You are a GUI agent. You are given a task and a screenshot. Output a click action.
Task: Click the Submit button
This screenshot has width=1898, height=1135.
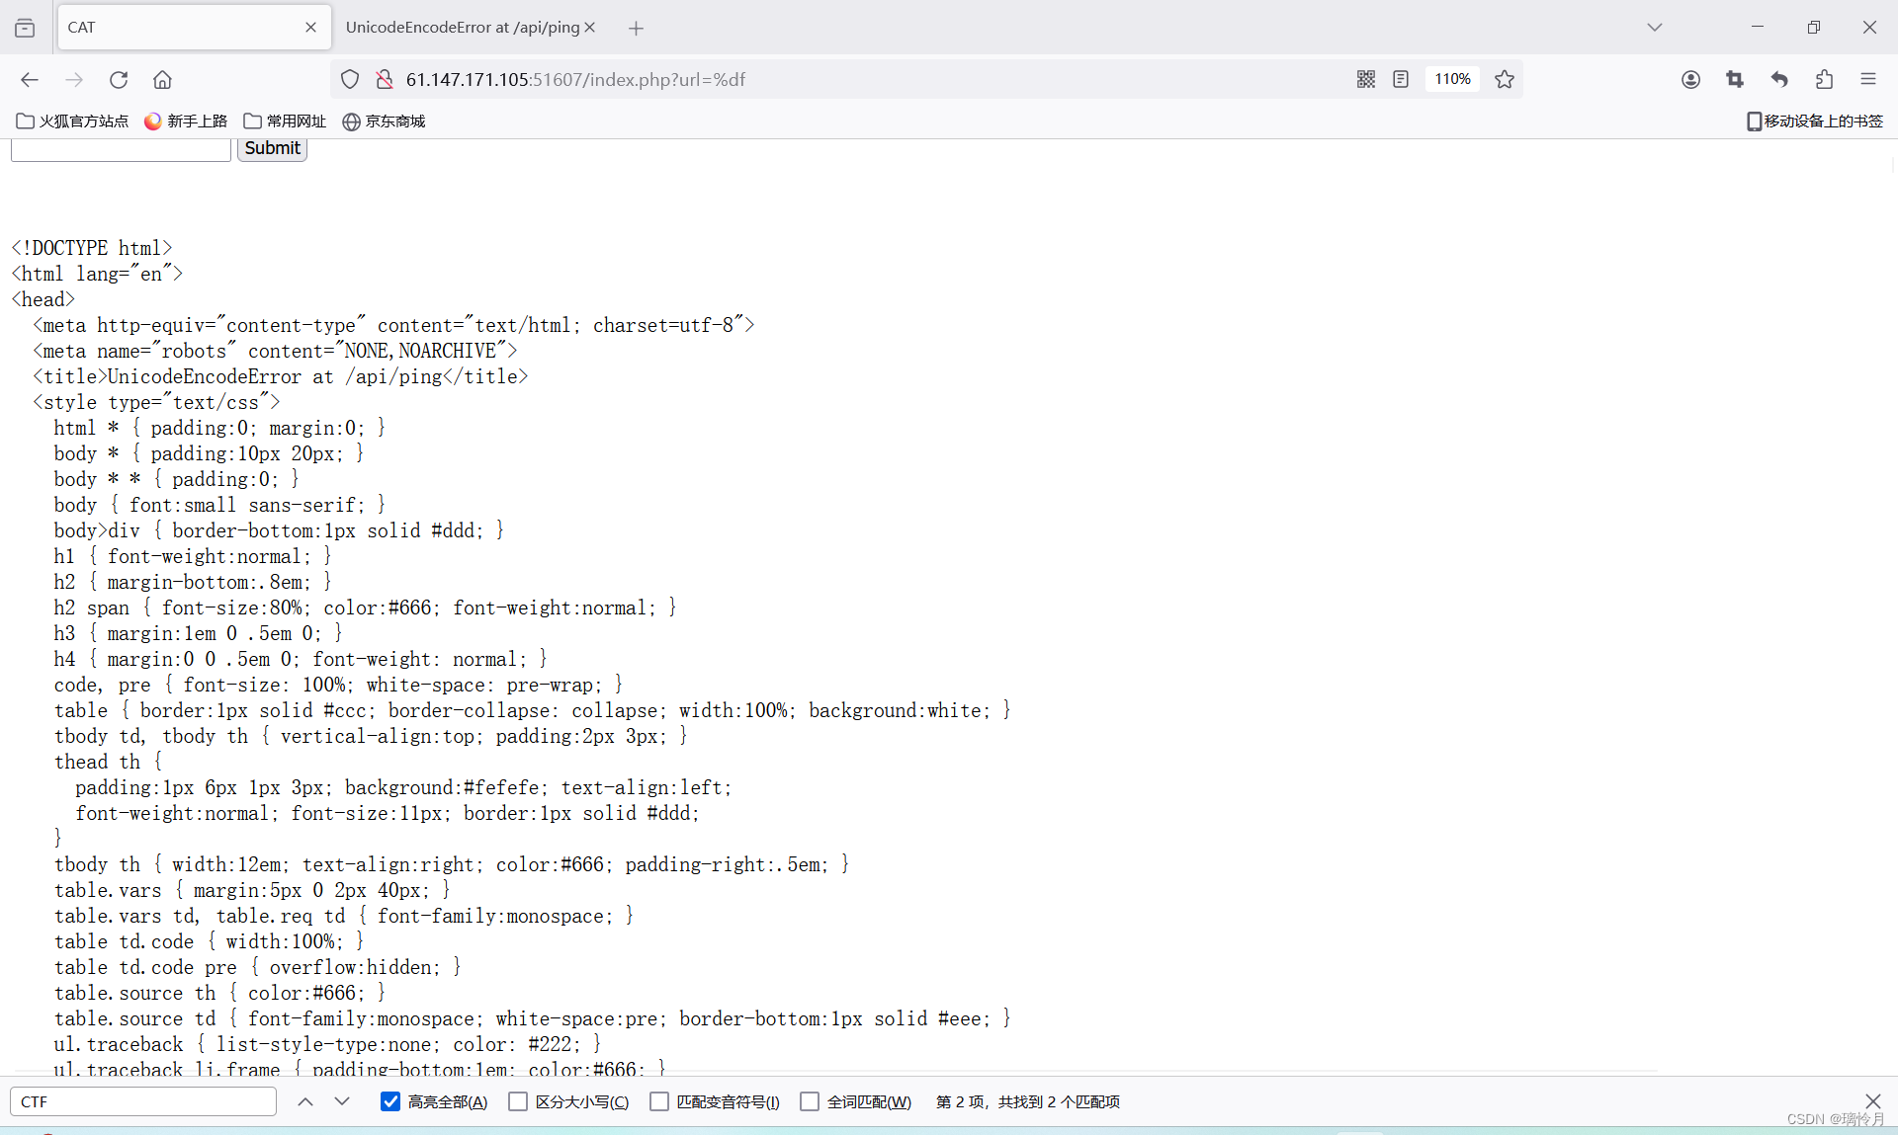[x=272, y=148]
